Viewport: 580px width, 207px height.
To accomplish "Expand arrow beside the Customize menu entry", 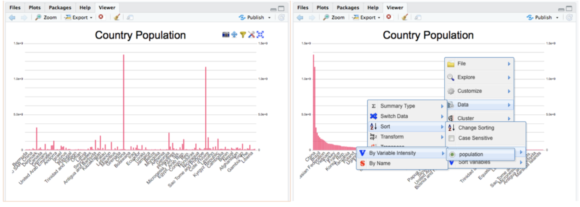I will [x=509, y=91].
